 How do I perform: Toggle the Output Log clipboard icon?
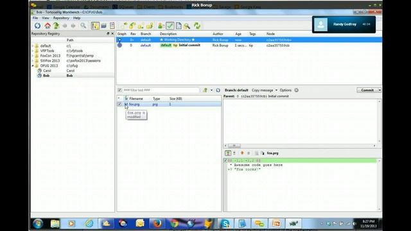112,26
